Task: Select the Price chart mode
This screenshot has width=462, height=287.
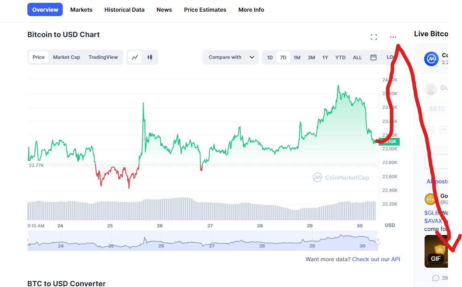Action: [x=39, y=57]
